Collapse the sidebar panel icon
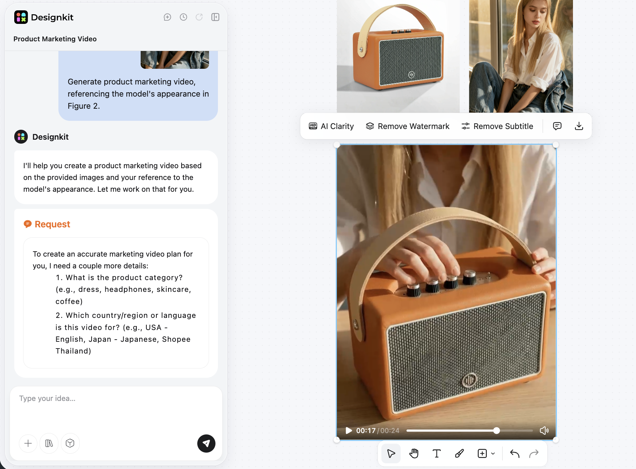636x469 pixels. pyautogui.click(x=215, y=17)
